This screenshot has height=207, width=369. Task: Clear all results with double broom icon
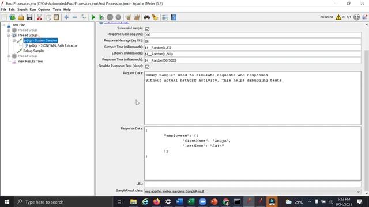(137, 17)
